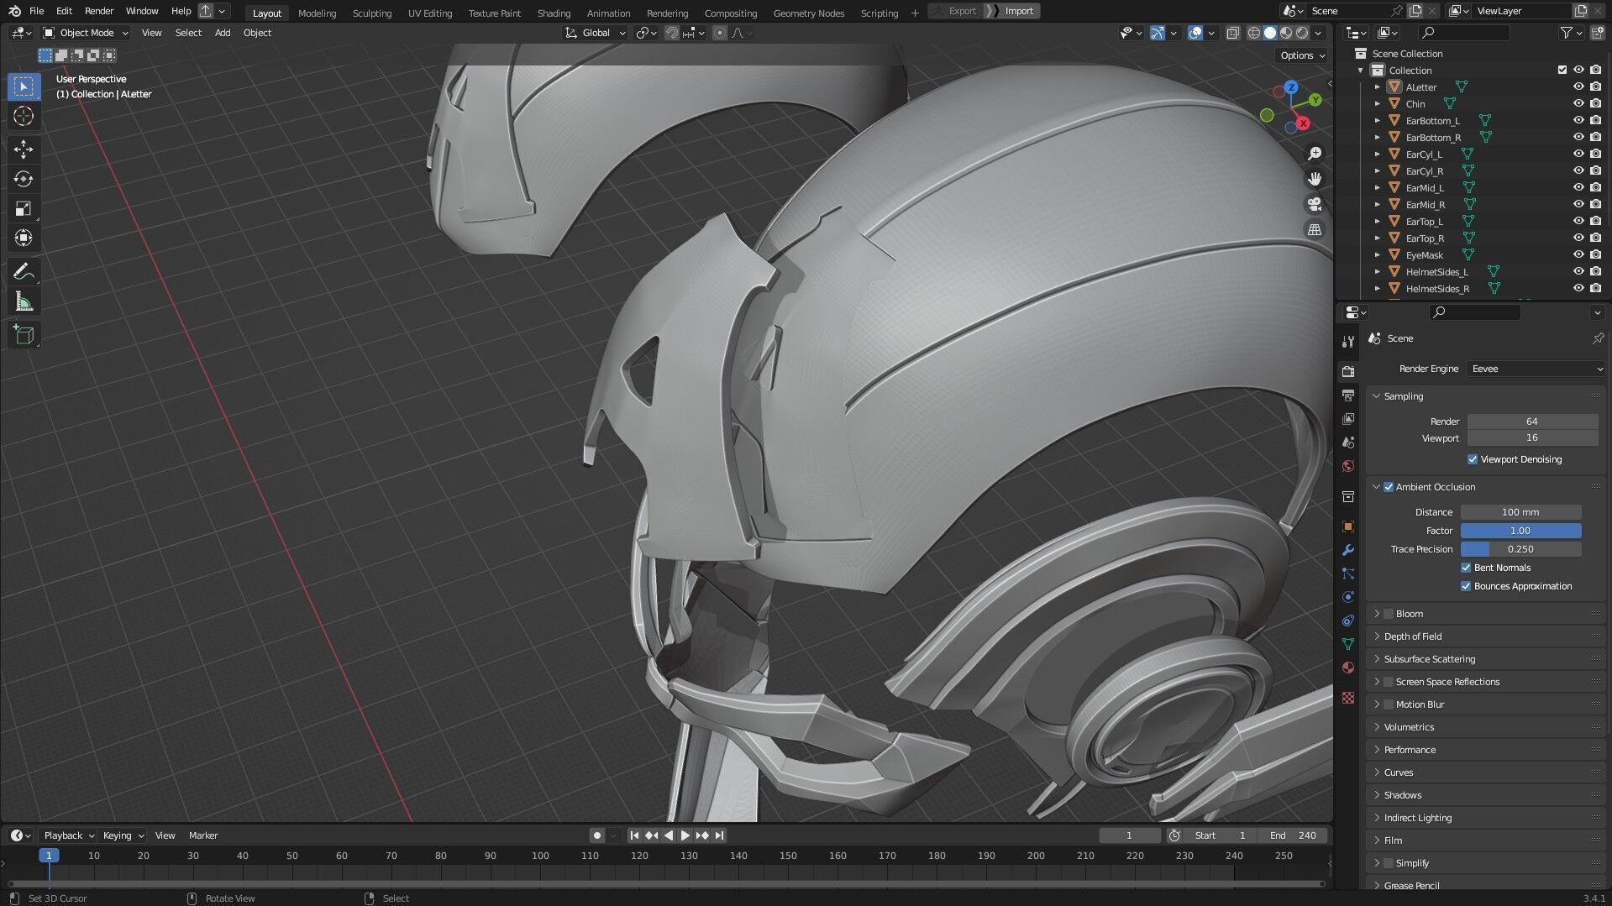
Task: Hide Chin object in viewport
Action: 1578,104
